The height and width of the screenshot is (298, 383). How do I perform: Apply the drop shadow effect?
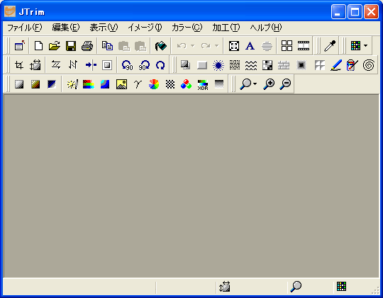tap(185, 65)
